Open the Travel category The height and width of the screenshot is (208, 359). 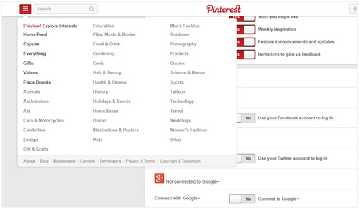176,111
